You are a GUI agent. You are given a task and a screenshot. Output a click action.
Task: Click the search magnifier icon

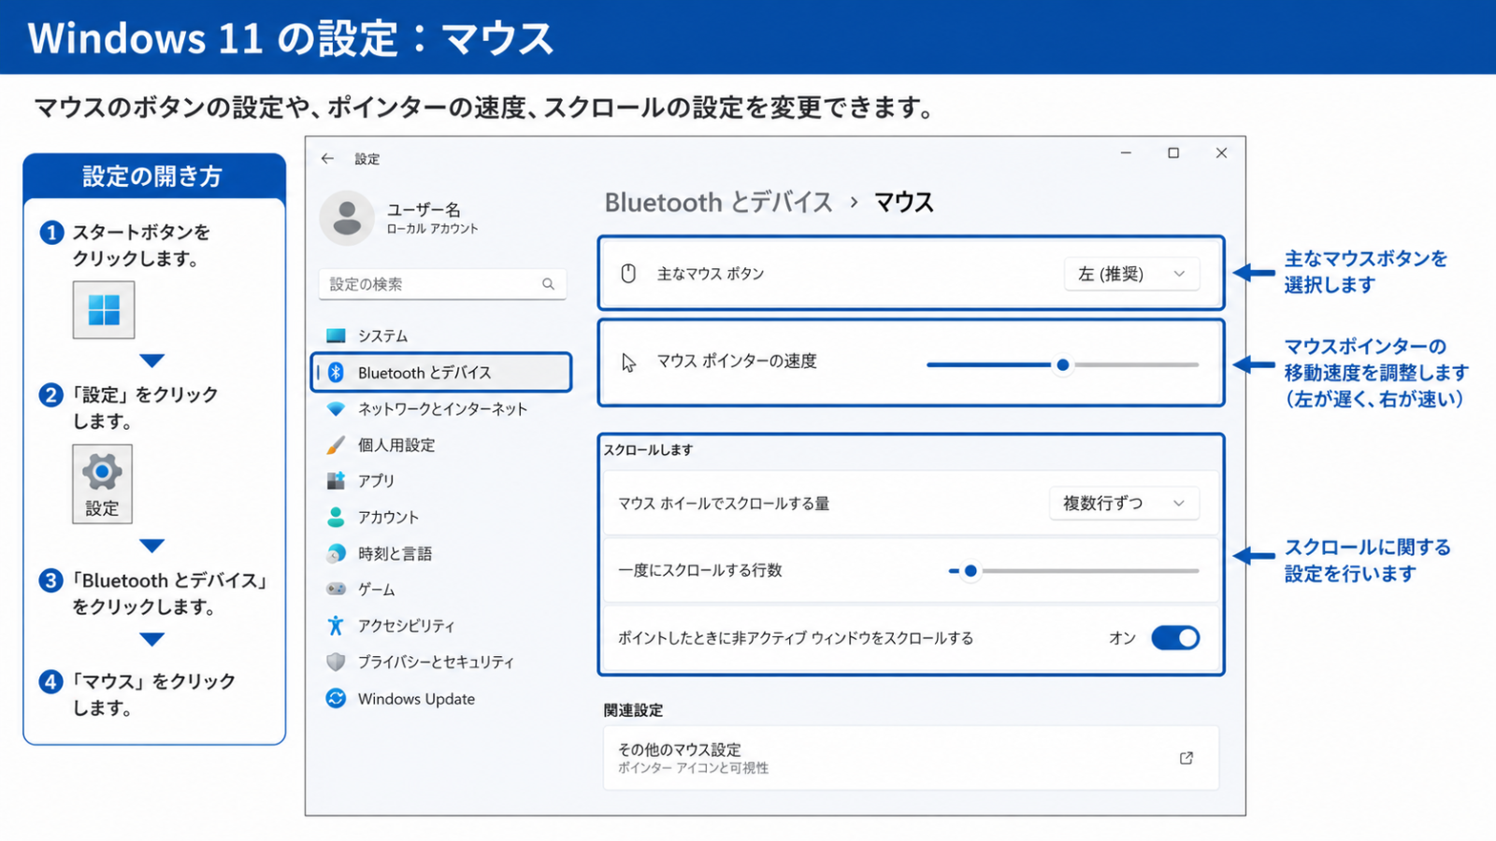549,284
